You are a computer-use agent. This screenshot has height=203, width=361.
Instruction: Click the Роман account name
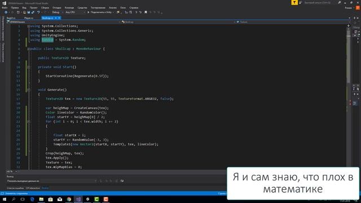[x=349, y=8]
